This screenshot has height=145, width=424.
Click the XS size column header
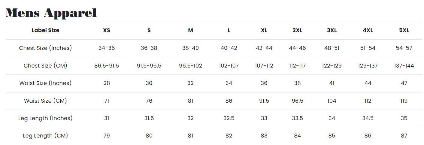[x=107, y=30]
